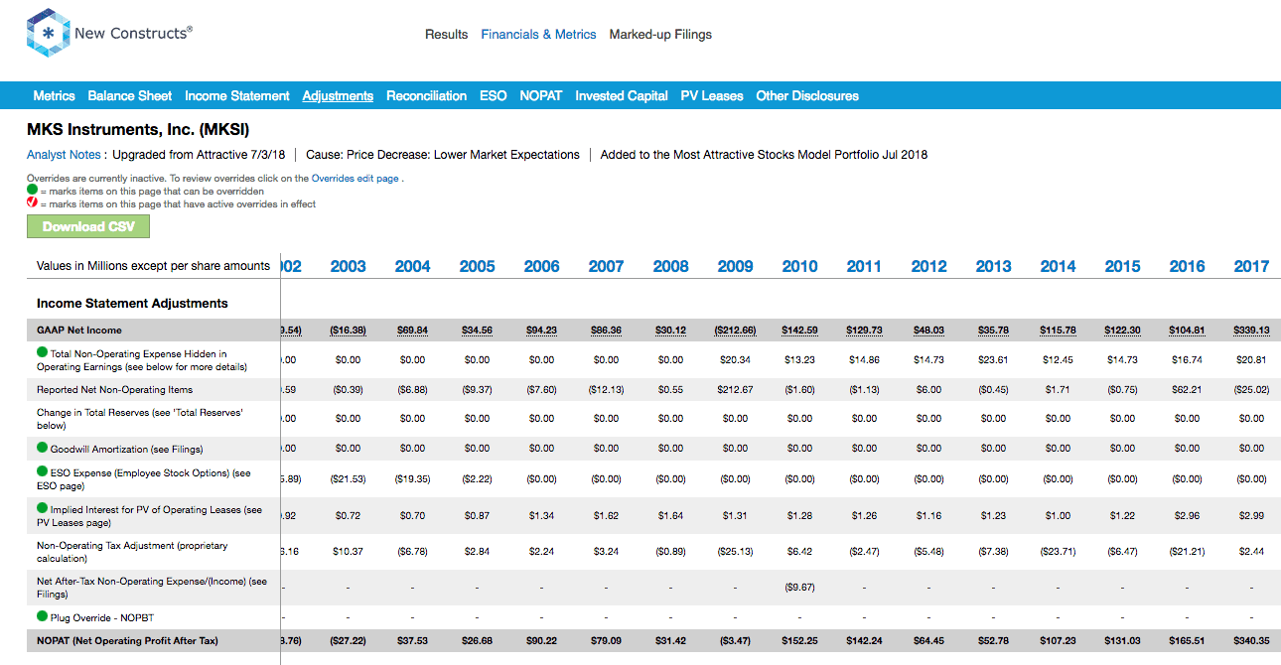Image resolution: width=1281 pixels, height=665 pixels.
Task: Click green override dot beside Total Non-Operating Expense
Action: [42, 352]
